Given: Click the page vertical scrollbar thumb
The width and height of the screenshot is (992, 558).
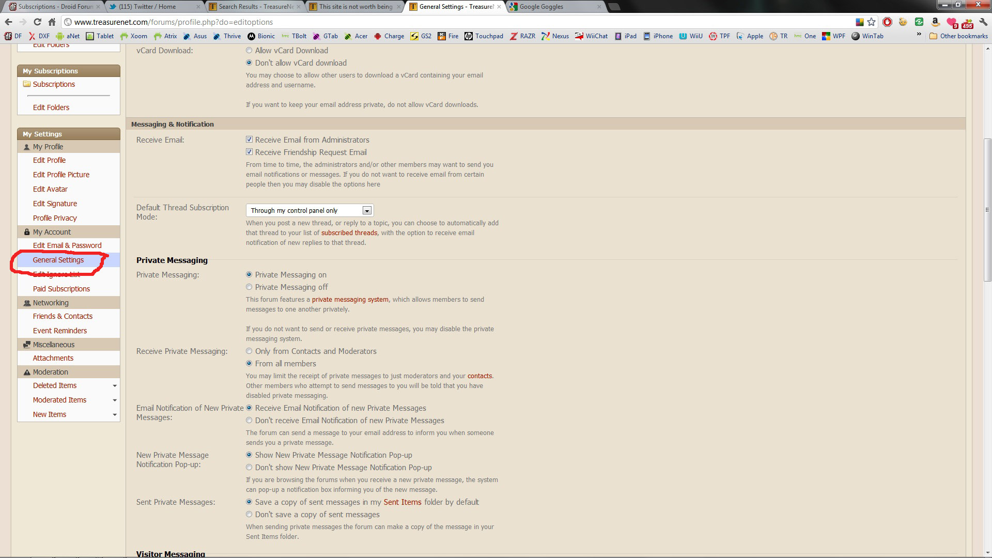Looking at the screenshot, I should (x=987, y=209).
